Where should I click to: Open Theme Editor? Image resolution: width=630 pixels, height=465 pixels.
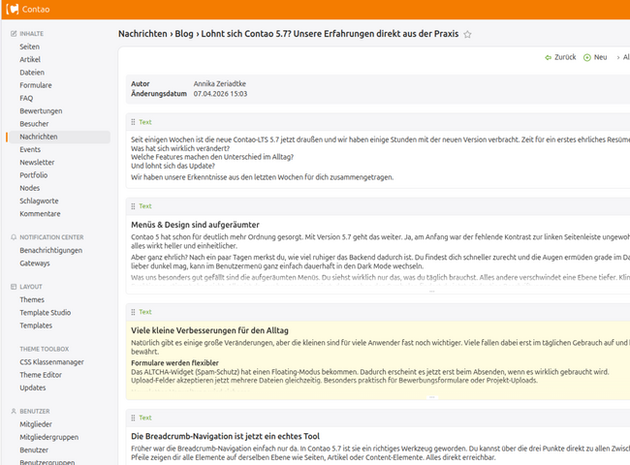[x=41, y=375]
